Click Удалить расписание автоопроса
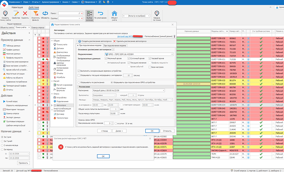 [x=130, y=41]
